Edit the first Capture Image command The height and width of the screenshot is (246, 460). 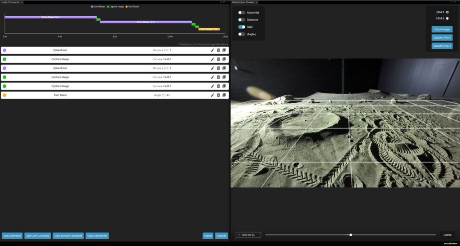(x=212, y=59)
